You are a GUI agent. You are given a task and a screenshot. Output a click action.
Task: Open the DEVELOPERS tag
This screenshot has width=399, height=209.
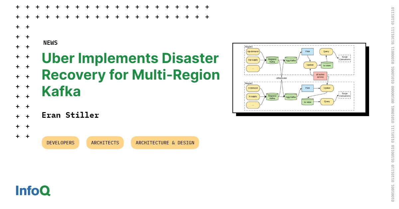point(60,143)
